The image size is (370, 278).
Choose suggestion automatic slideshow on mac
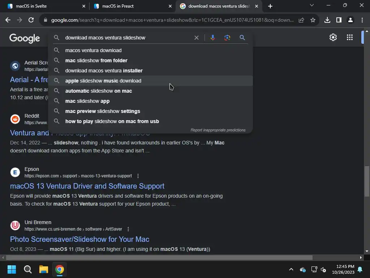pos(150,91)
